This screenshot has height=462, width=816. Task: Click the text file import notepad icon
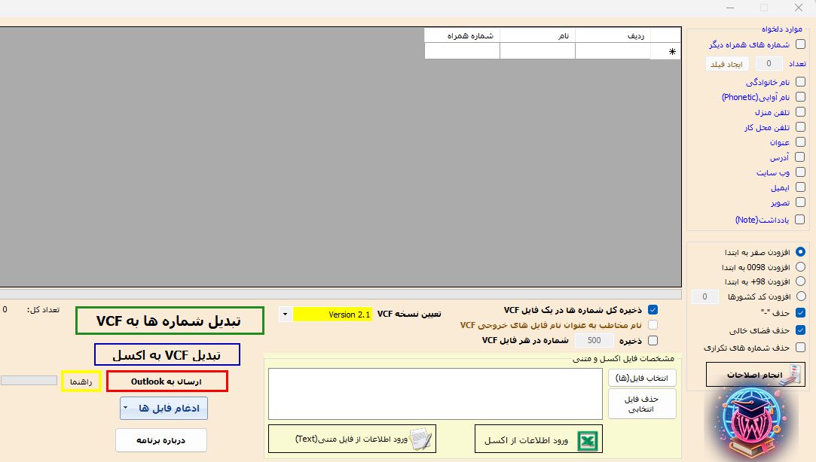[x=422, y=439]
